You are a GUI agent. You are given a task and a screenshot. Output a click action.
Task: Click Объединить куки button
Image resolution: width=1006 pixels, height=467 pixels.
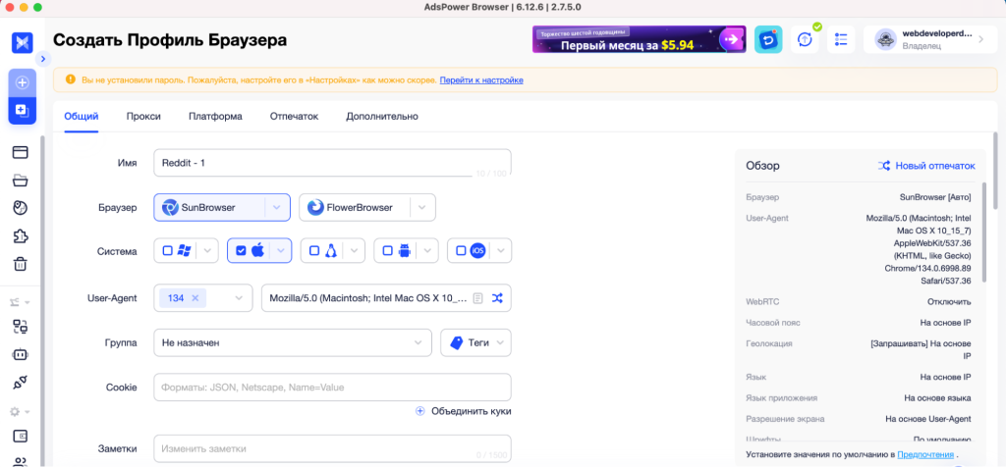[x=464, y=411]
